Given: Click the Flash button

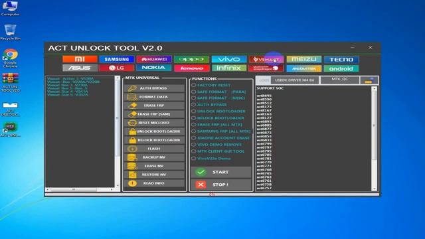Looking at the screenshot, I should (x=154, y=149).
